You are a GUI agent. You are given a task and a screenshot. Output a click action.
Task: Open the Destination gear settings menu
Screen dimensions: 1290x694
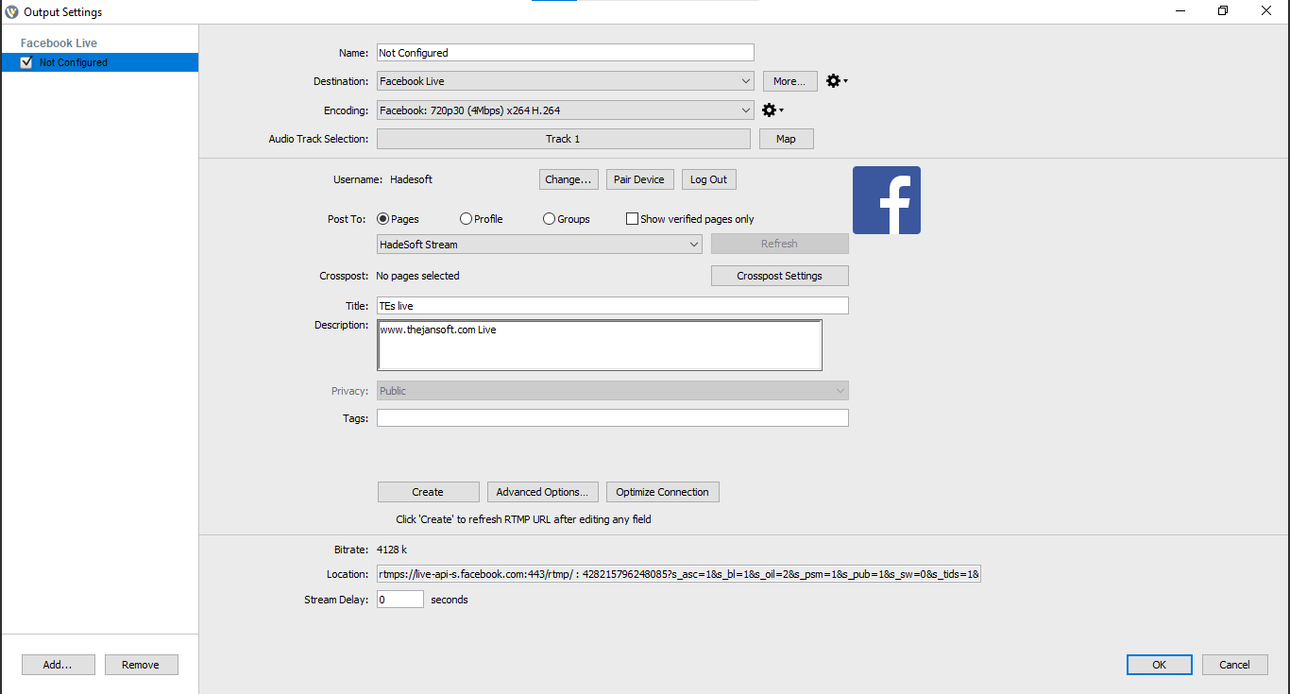pos(836,81)
